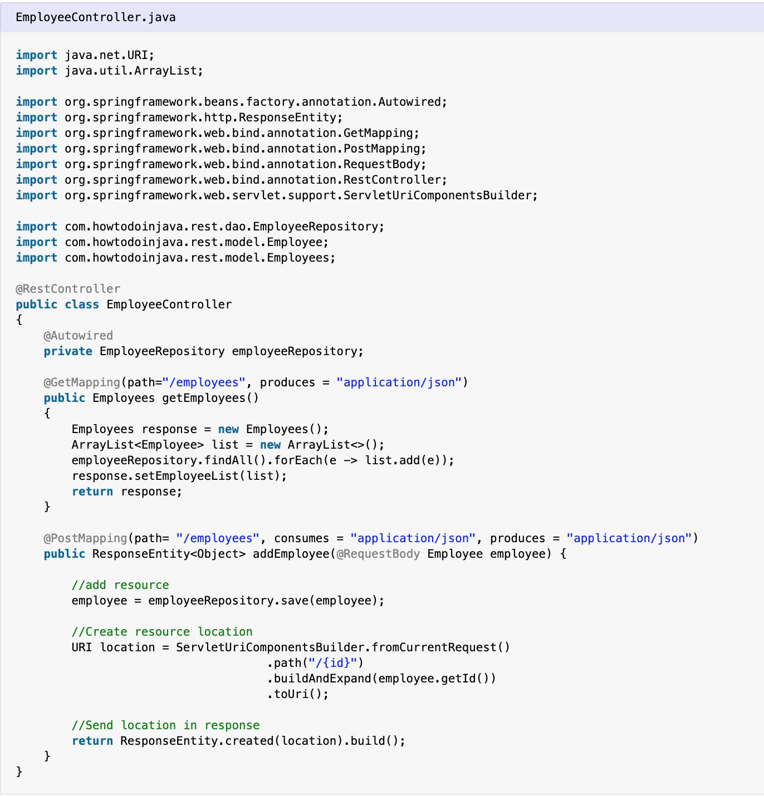The height and width of the screenshot is (796, 764).
Task: Click the Autowired import line
Action: [232, 102]
